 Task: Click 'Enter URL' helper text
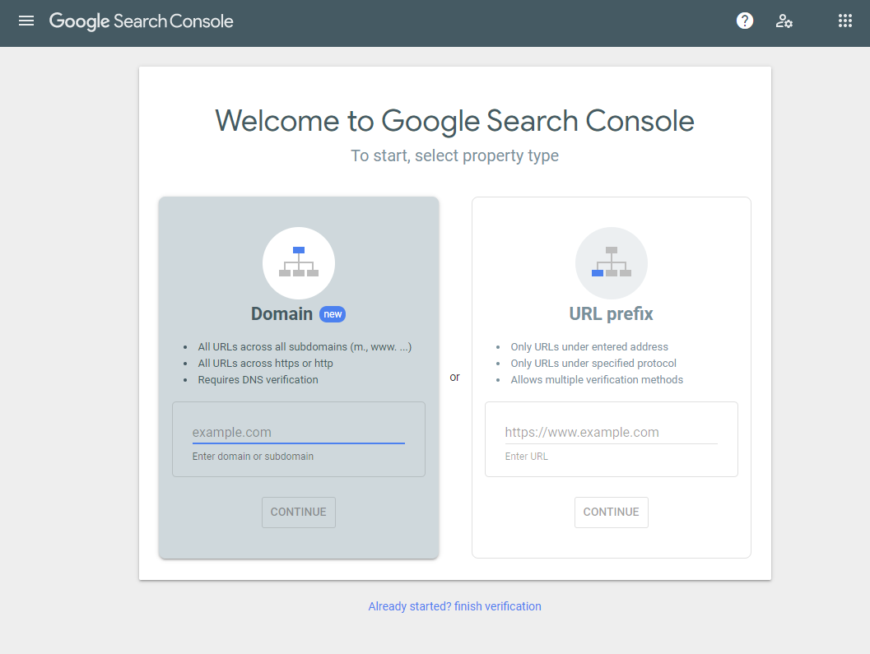tap(526, 456)
